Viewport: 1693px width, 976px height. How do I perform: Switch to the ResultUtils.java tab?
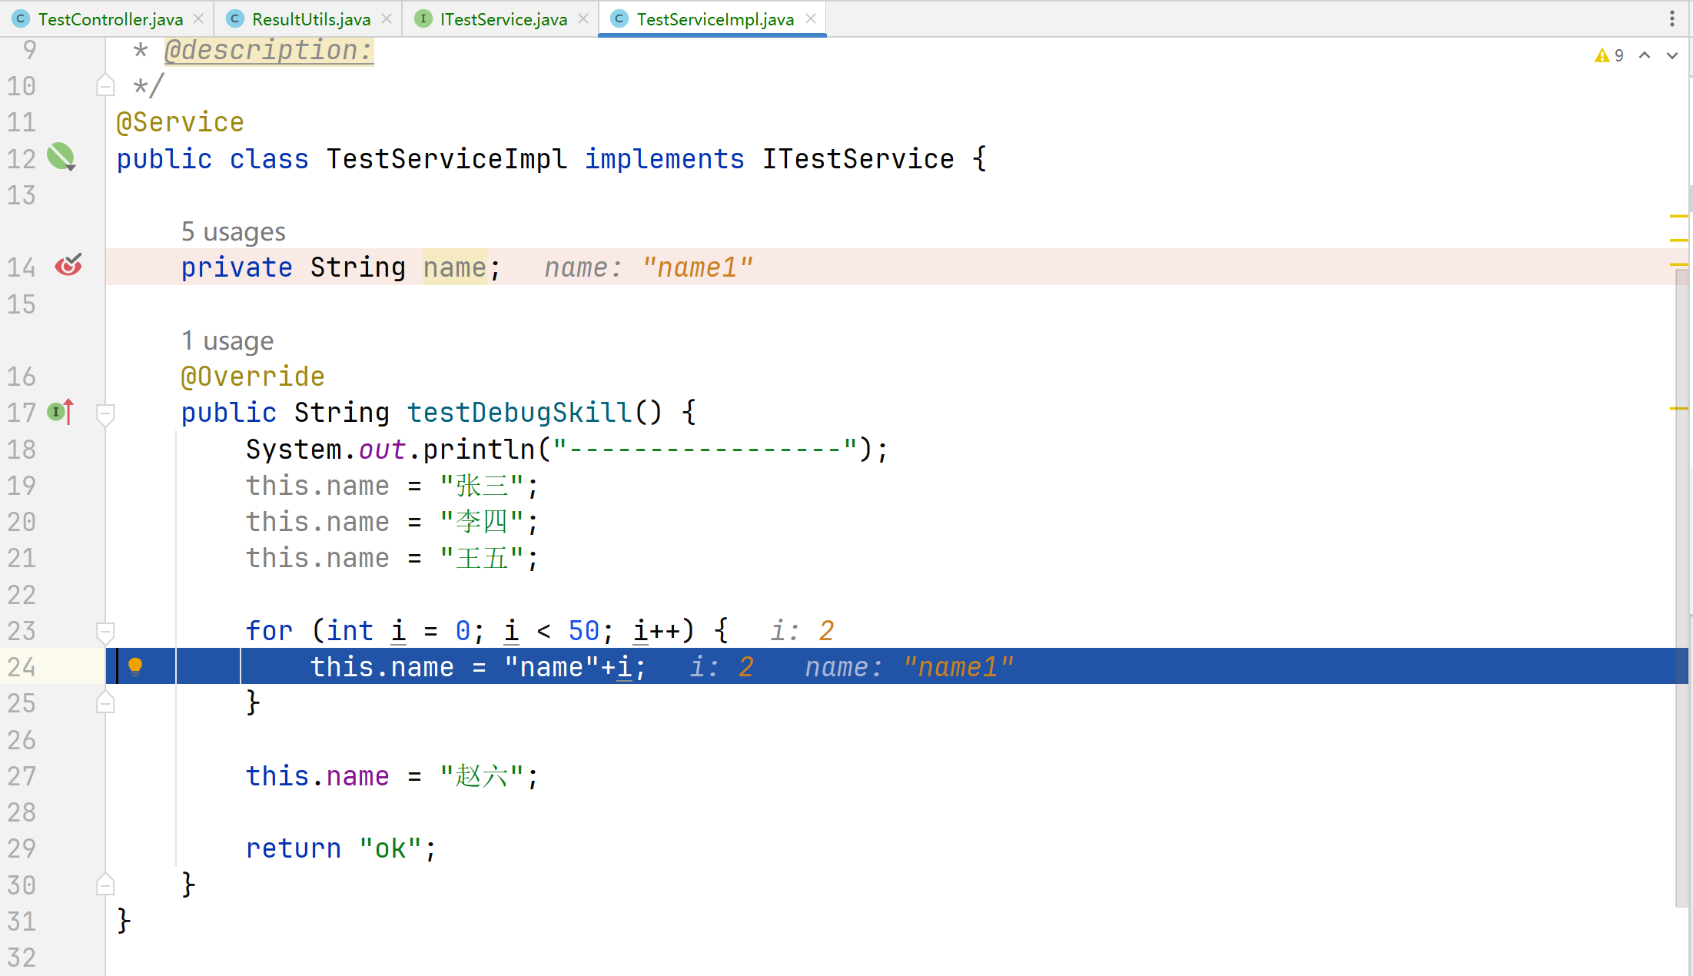tap(310, 18)
